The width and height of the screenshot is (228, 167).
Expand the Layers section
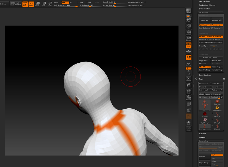point(202,137)
